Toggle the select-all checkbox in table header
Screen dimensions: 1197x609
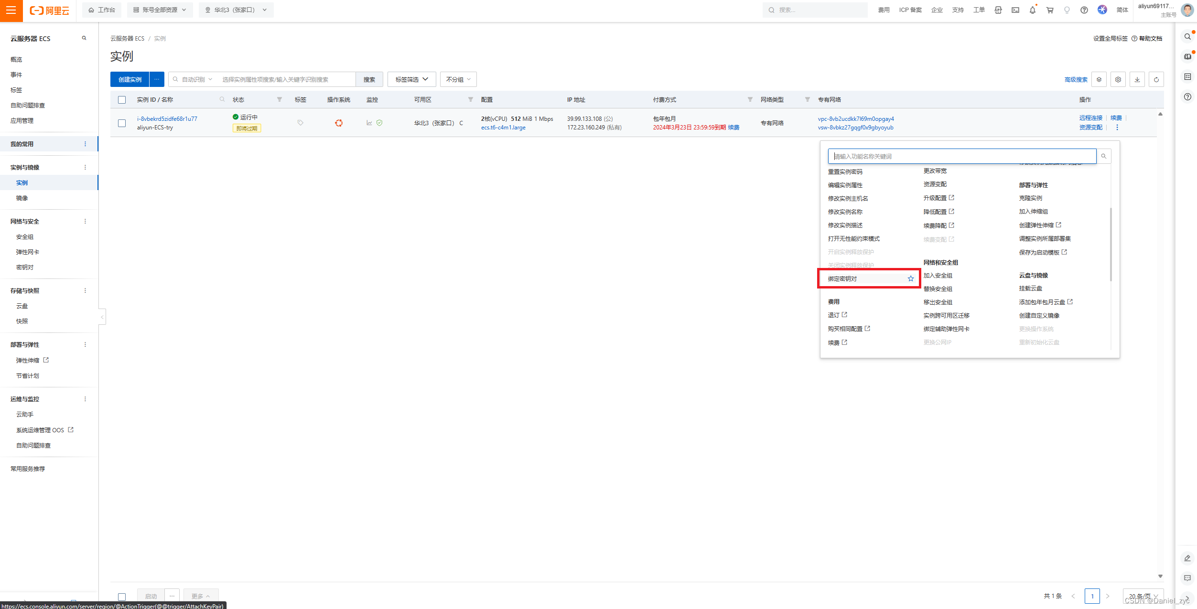click(x=122, y=100)
